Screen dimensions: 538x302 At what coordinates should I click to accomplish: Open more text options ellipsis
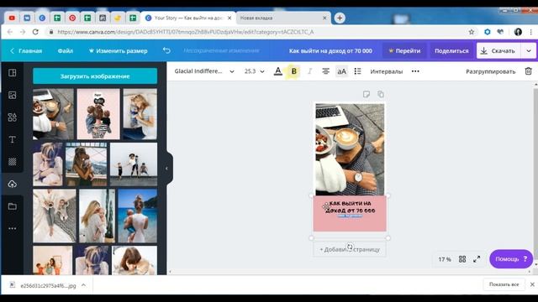tap(415, 71)
